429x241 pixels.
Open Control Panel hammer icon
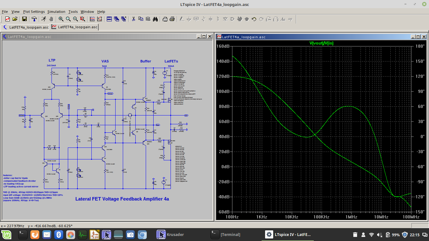click(x=34, y=19)
